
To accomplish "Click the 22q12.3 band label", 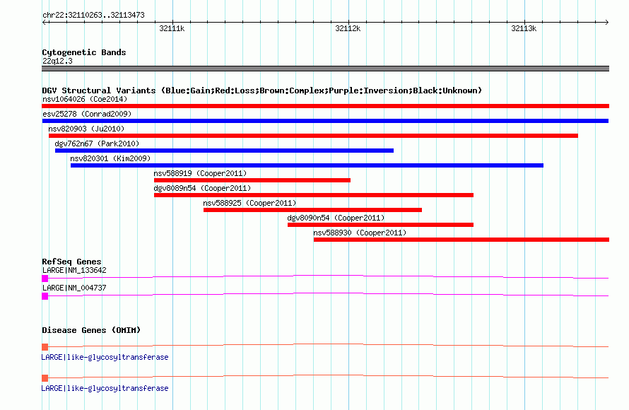I will pyautogui.click(x=57, y=61).
